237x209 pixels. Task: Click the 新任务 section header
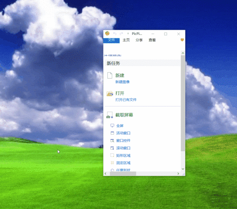[142, 63]
